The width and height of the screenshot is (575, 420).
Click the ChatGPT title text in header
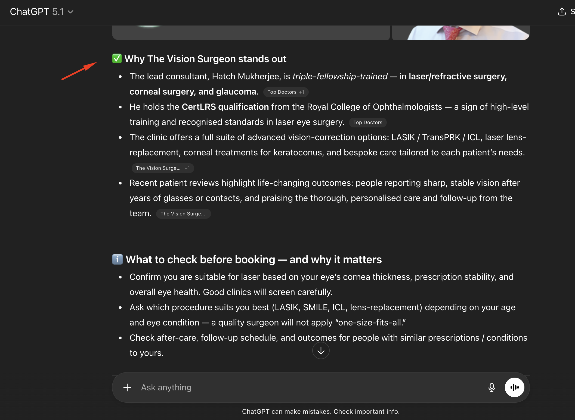pos(29,12)
